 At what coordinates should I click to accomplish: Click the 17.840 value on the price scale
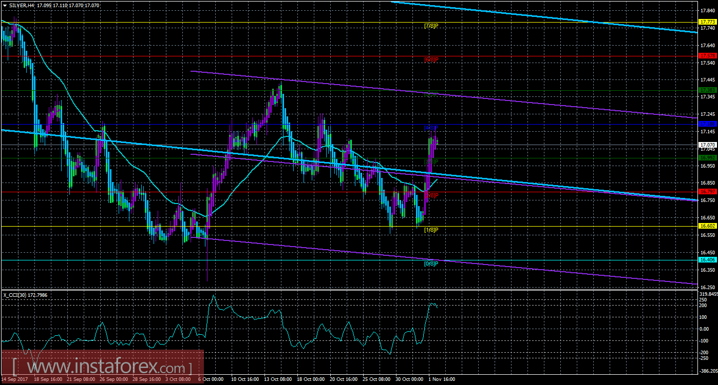tap(707, 10)
